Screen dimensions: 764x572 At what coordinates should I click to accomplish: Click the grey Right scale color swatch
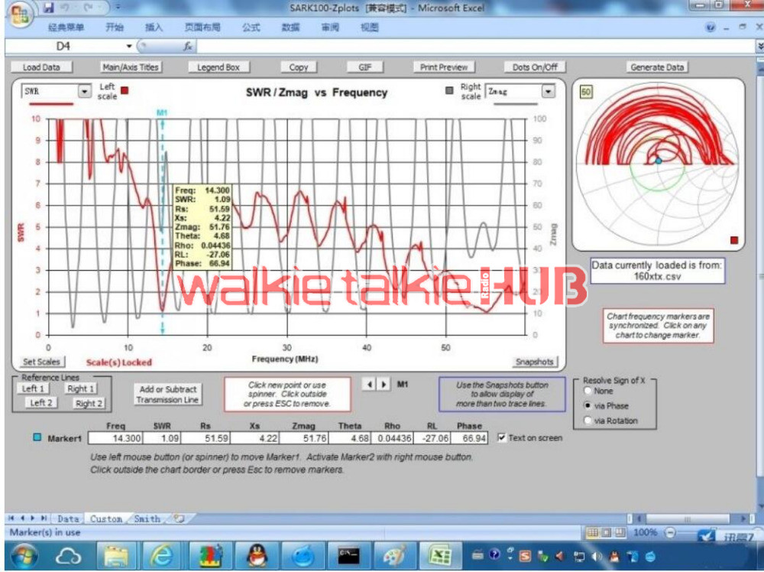pyautogui.click(x=449, y=90)
